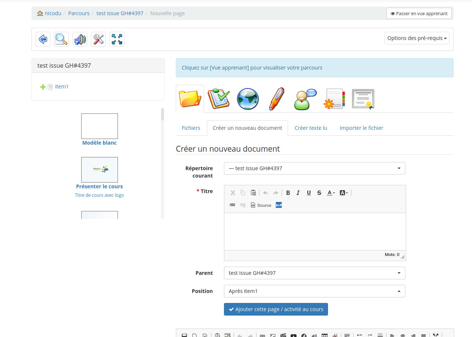Switch to the Importer le fichier tab
The height and width of the screenshot is (337, 472).
pos(361,128)
